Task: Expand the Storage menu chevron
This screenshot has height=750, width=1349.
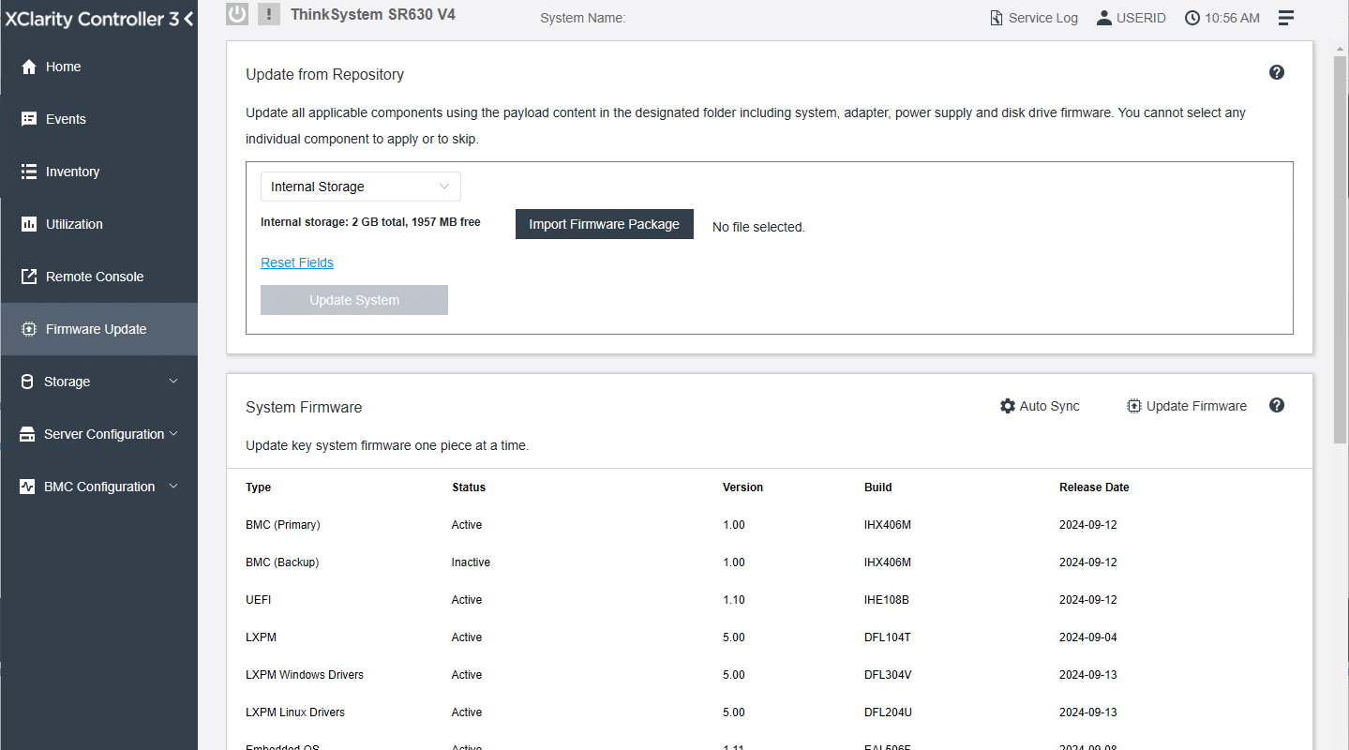Action: tap(173, 381)
